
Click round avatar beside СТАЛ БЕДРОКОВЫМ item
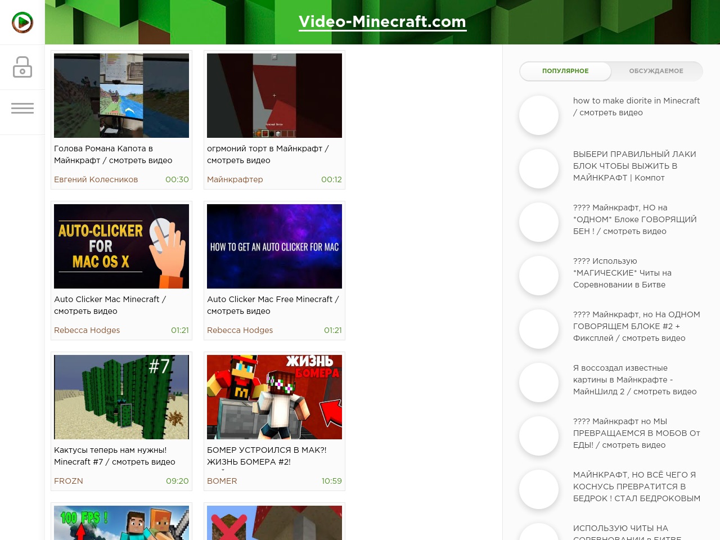point(539,489)
